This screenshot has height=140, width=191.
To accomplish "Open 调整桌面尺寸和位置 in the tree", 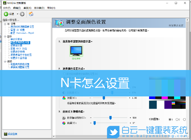I will click(21, 55).
